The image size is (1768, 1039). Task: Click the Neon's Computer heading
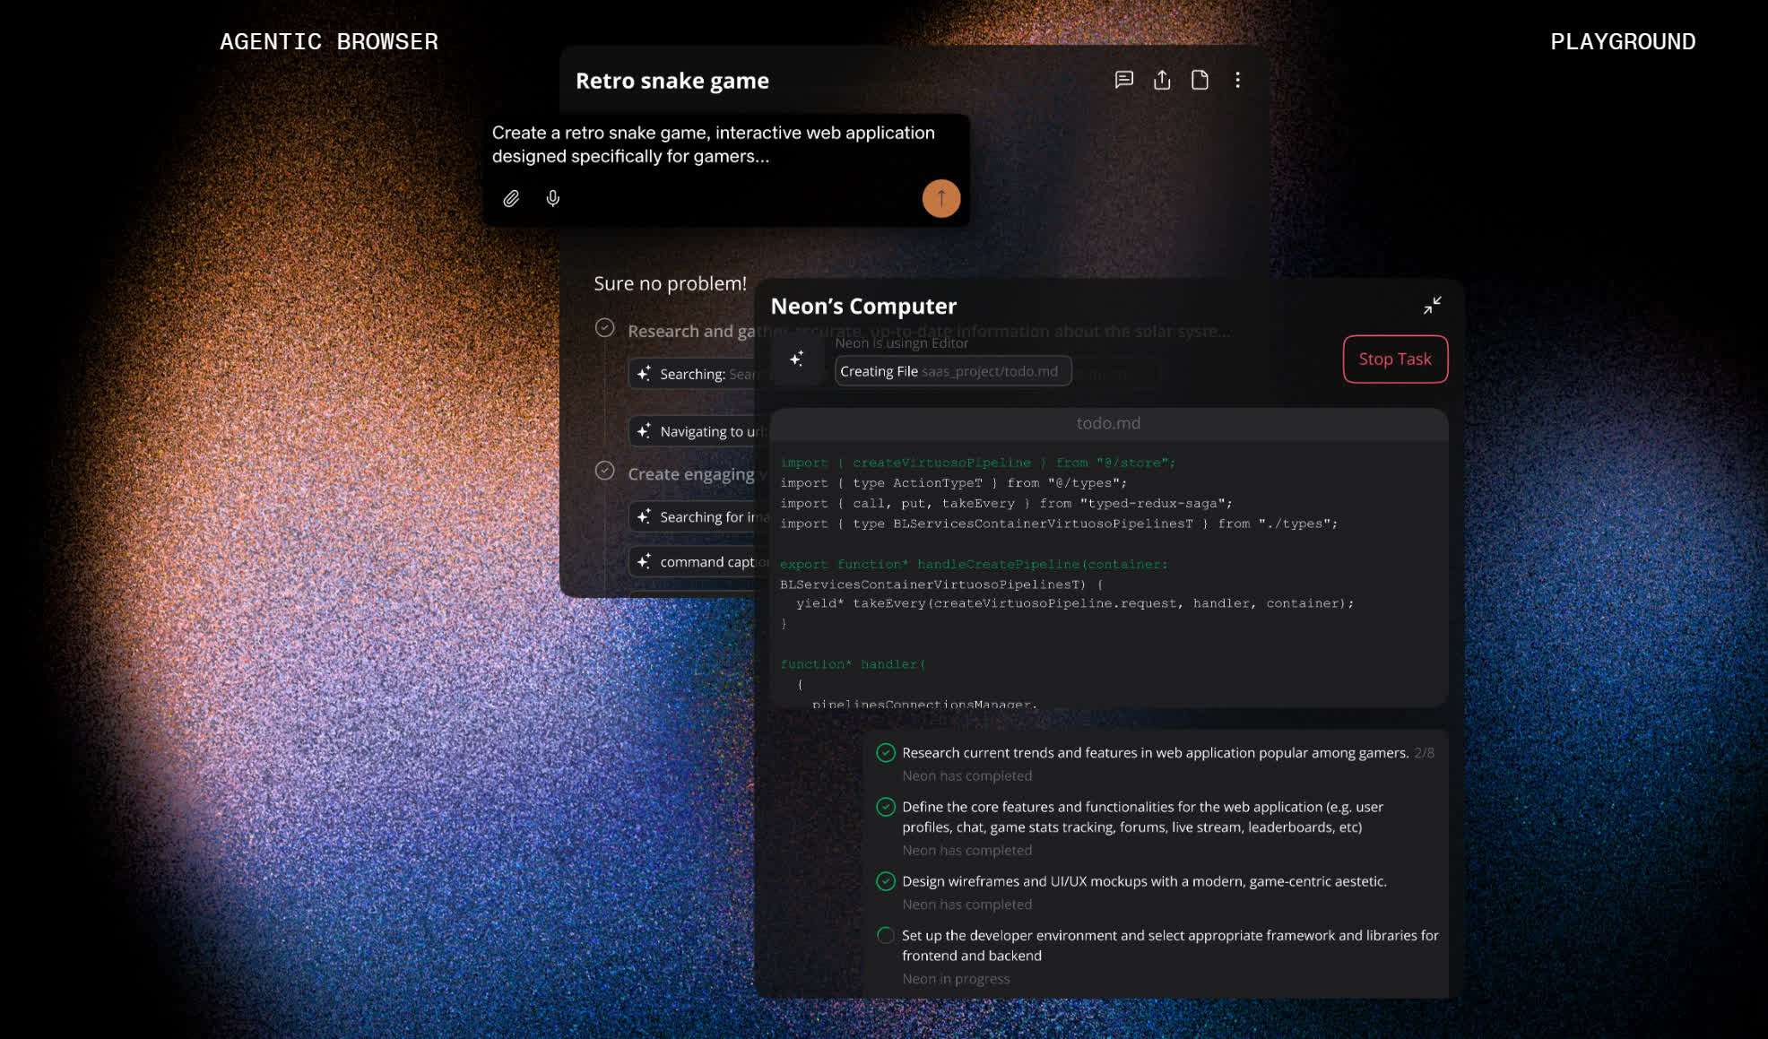(863, 307)
